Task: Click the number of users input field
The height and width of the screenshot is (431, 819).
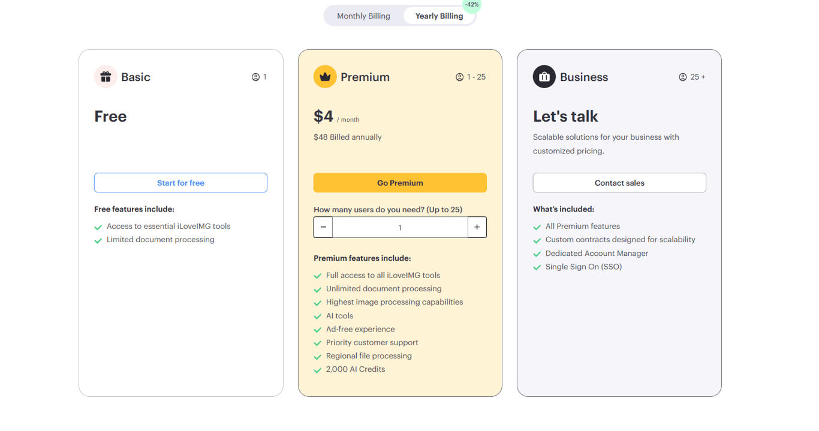Action: [x=400, y=227]
